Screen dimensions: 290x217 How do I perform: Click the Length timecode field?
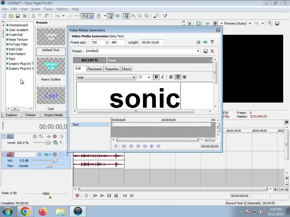pos(152,42)
